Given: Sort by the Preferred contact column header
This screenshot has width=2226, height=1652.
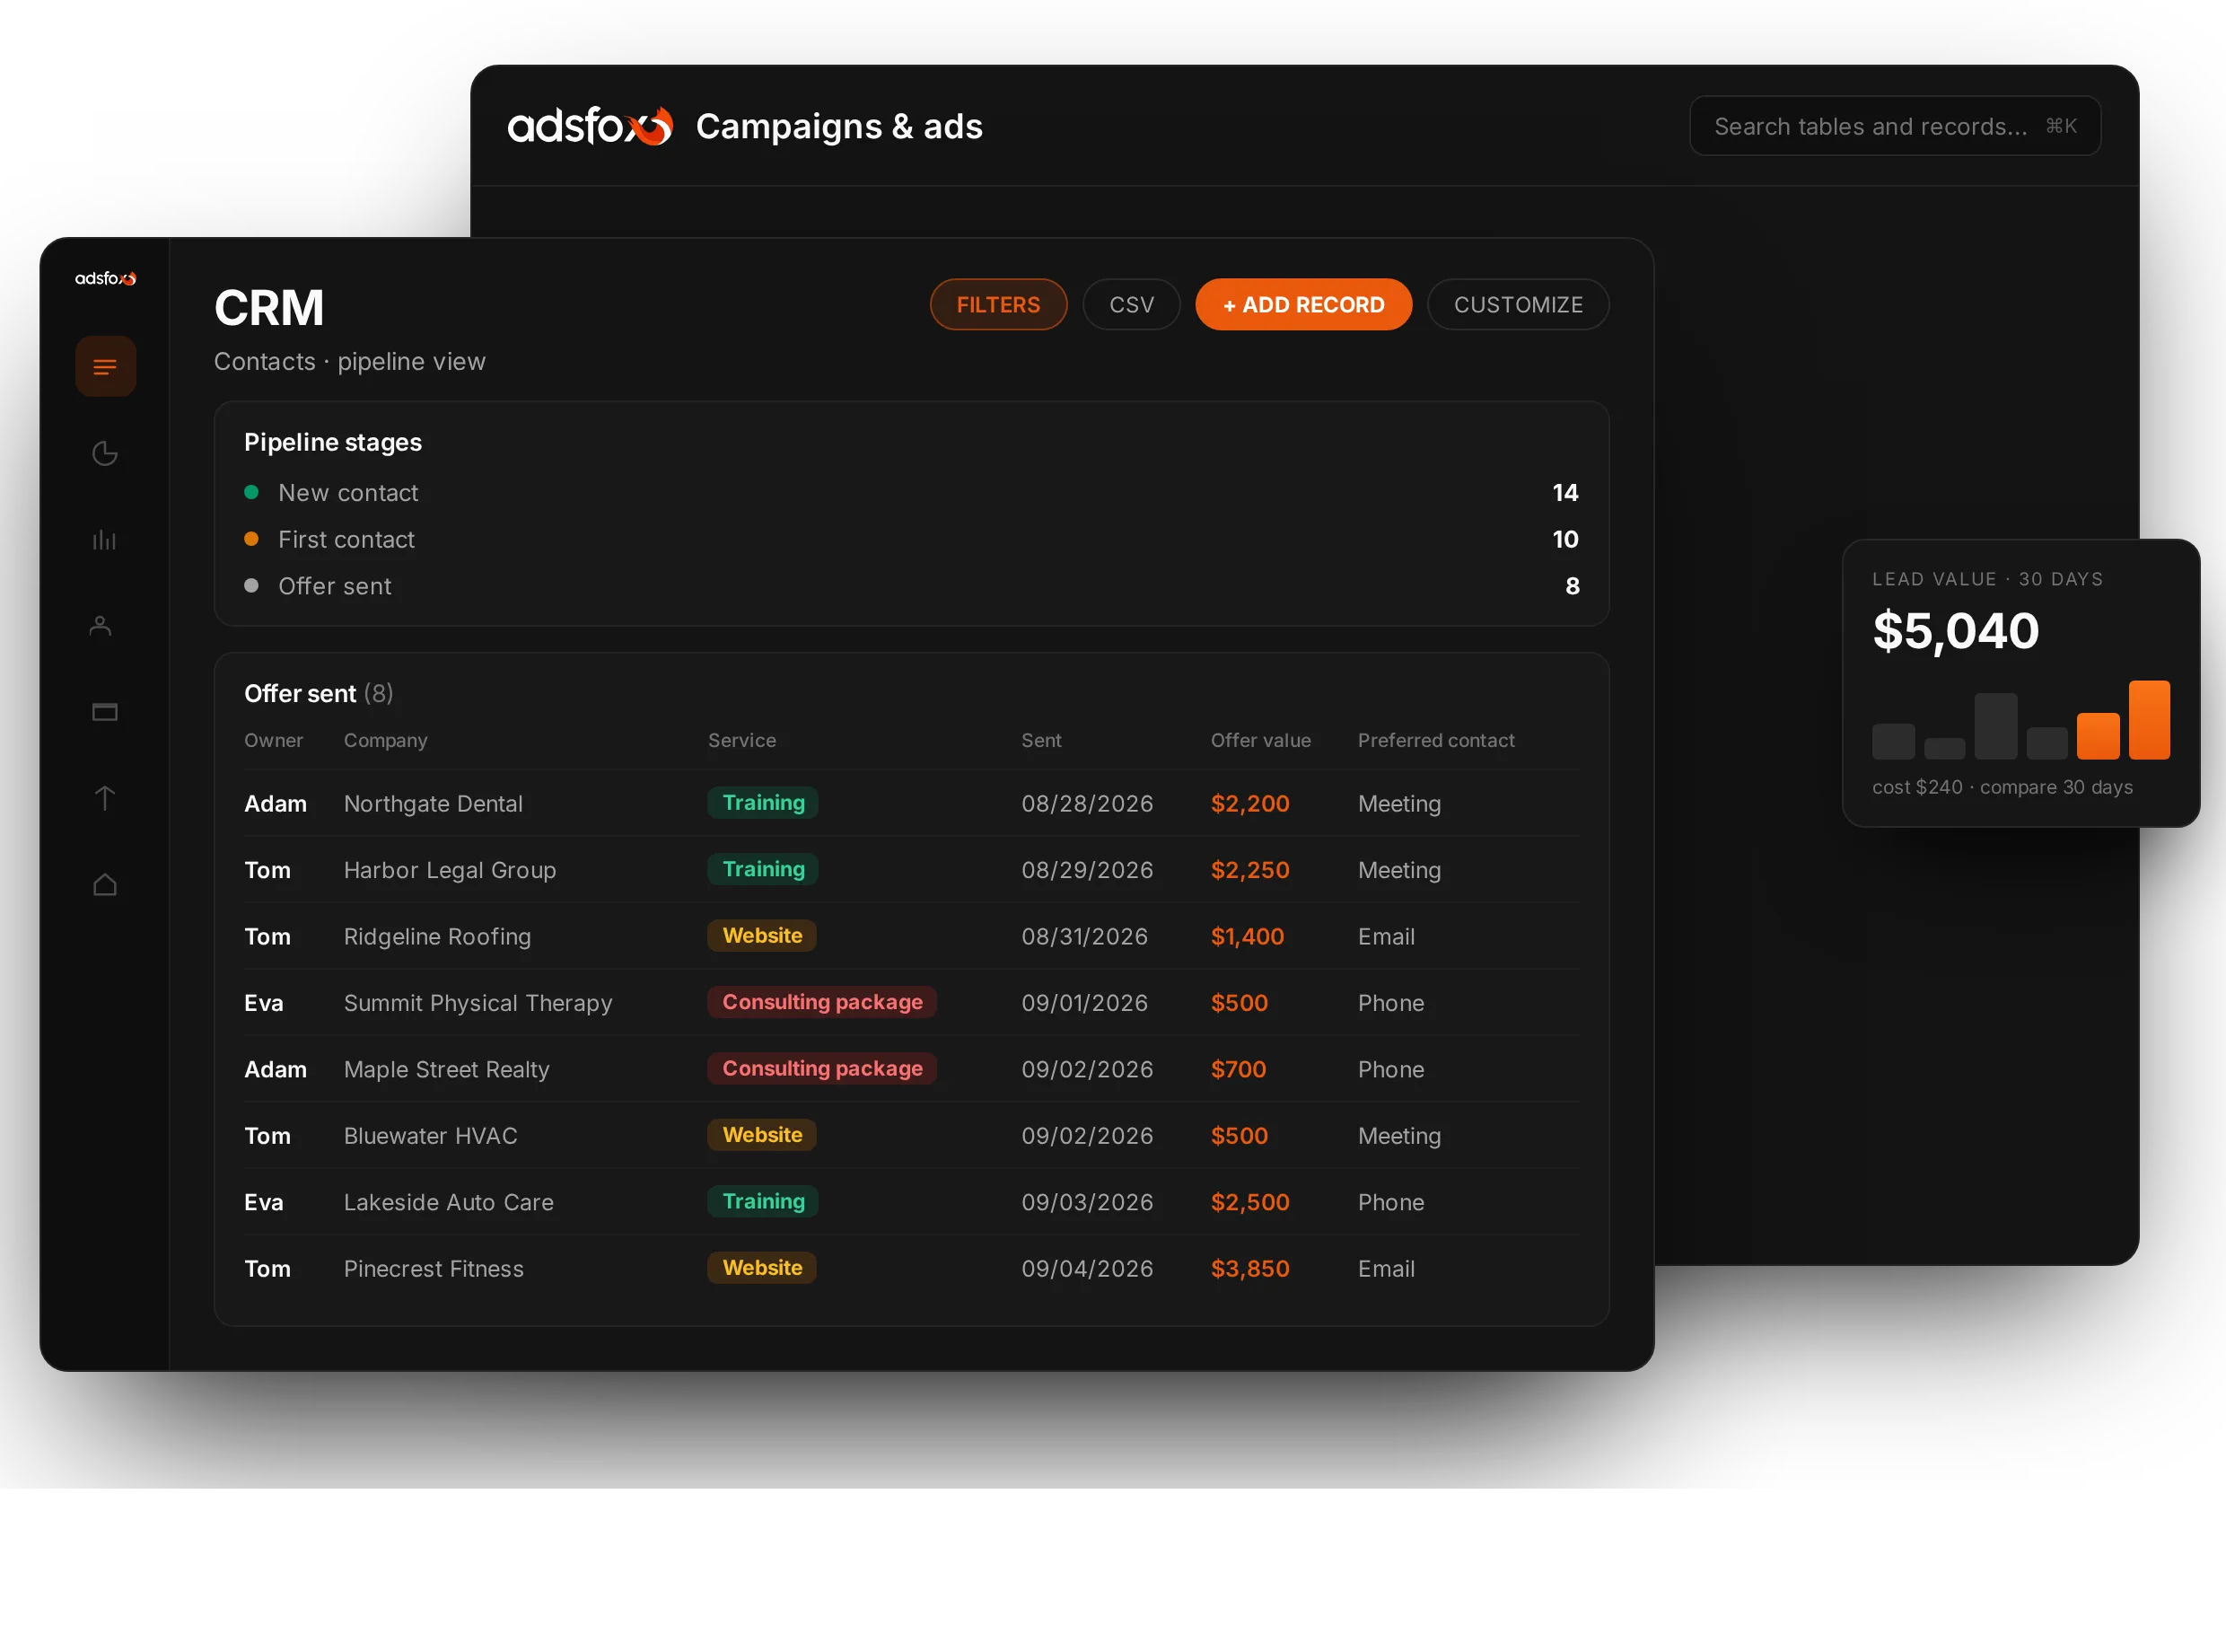Looking at the screenshot, I should [x=1435, y=740].
